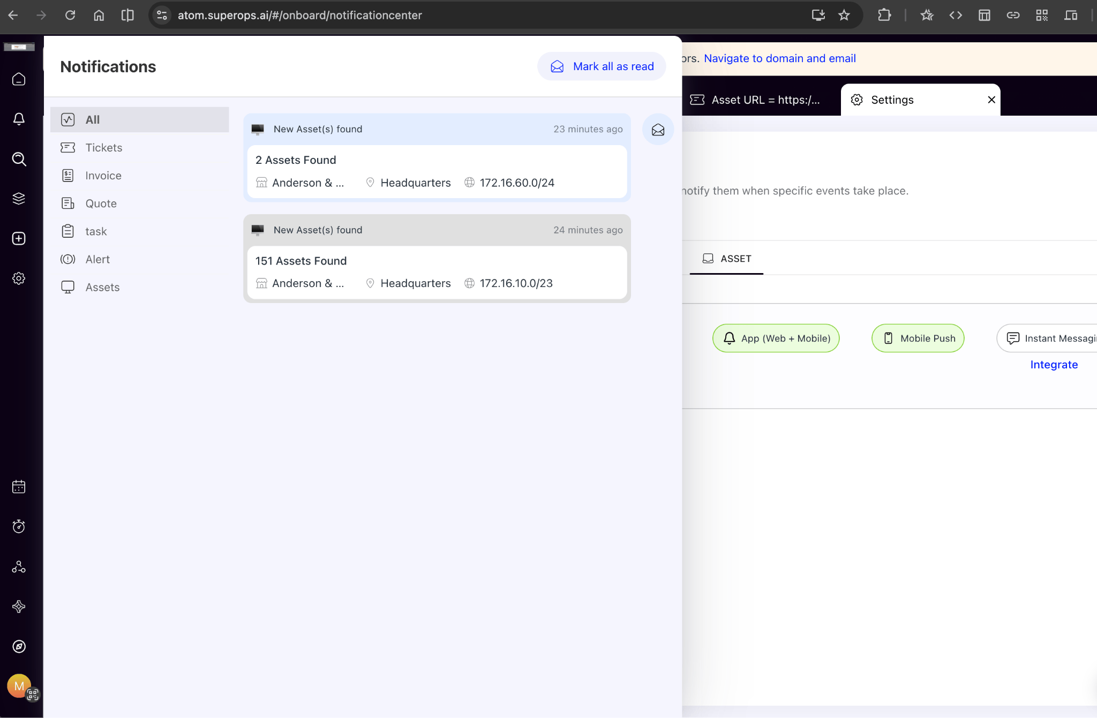This screenshot has height=718, width=1097.
Task: Open the calendar icon in sidebar
Action: click(19, 487)
